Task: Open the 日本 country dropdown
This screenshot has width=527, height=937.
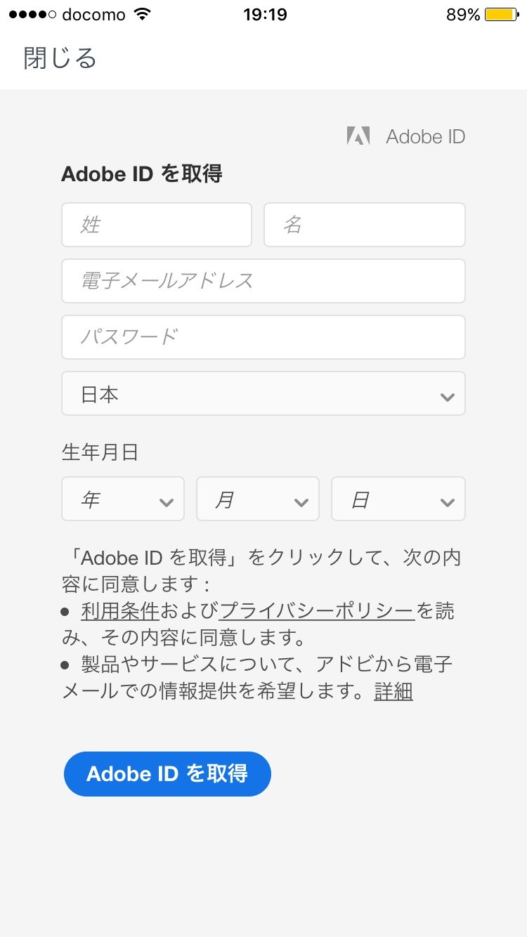Action: click(263, 393)
